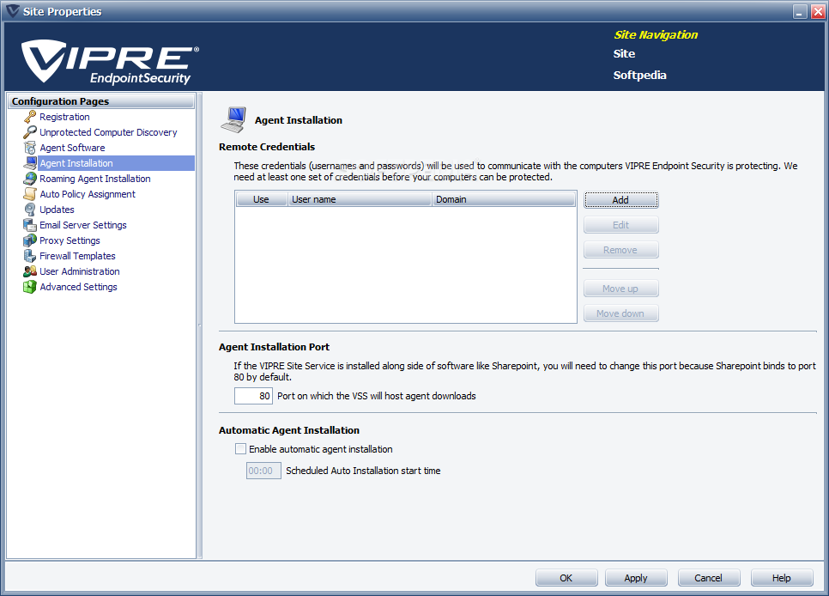Screen dimensions: 829x596
Task: Click the Agent Software icon
Action: [30, 147]
